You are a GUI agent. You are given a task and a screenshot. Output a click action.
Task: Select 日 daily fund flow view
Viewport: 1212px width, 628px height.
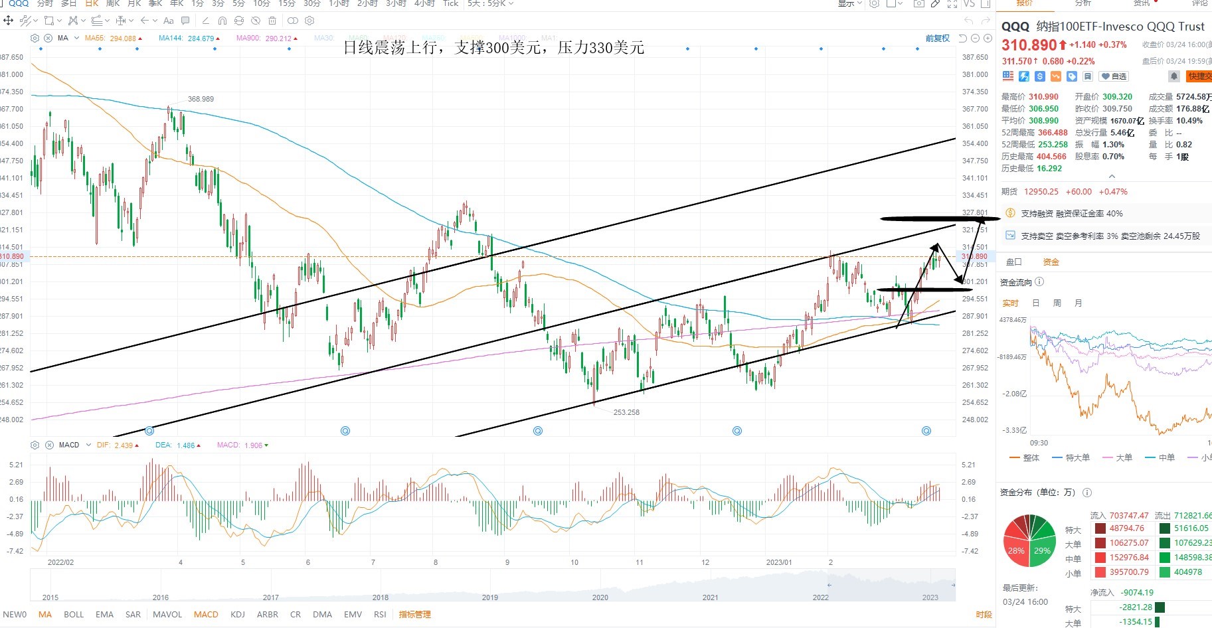pos(1035,303)
